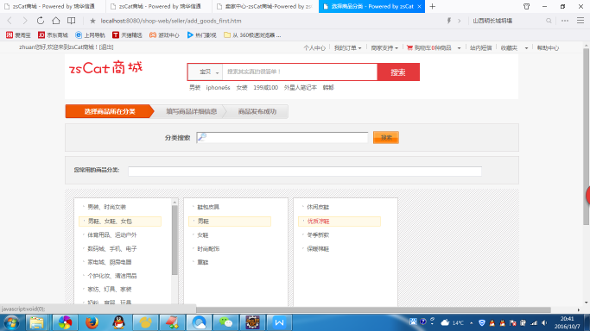Open the JD 京东商城 bookmark

(53, 34)
